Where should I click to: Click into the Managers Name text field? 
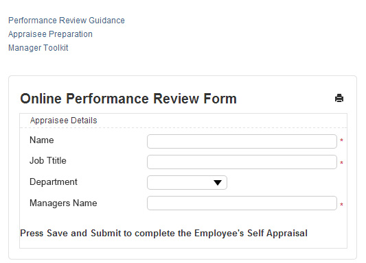coord(242,203)
